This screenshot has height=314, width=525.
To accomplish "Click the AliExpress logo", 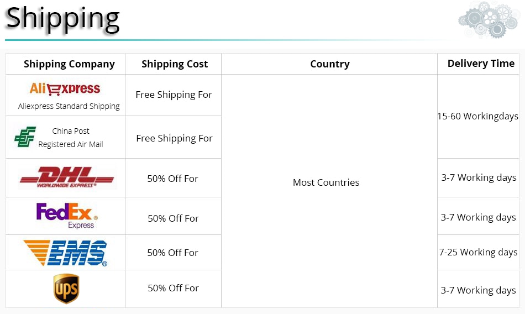I will (x=65, y=89).
